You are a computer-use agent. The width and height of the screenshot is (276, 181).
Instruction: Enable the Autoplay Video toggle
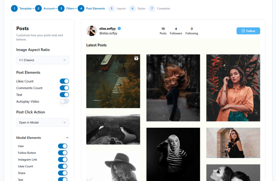[64, 101]
